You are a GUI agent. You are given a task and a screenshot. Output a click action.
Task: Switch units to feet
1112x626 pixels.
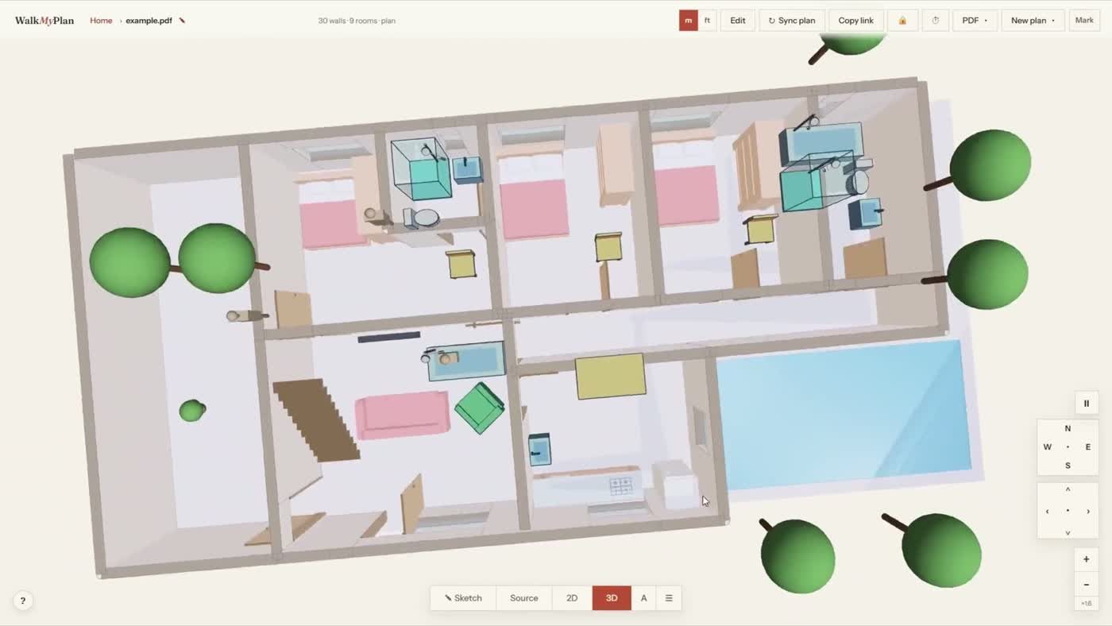707,21
